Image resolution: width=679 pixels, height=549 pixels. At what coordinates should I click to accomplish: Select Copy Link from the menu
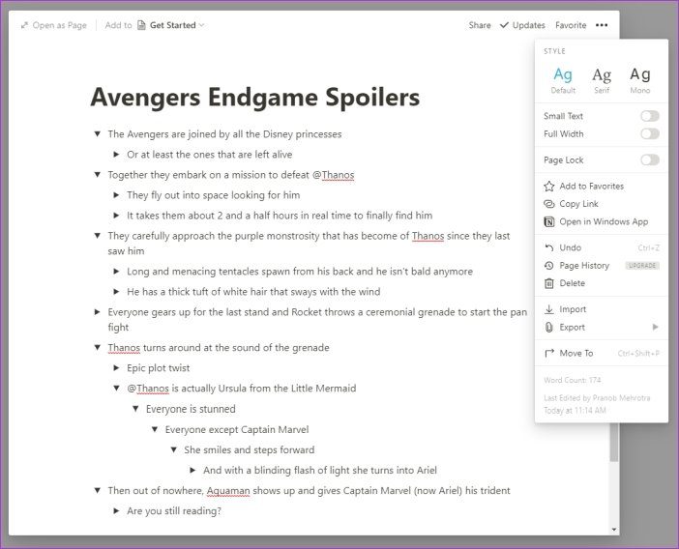602,204
